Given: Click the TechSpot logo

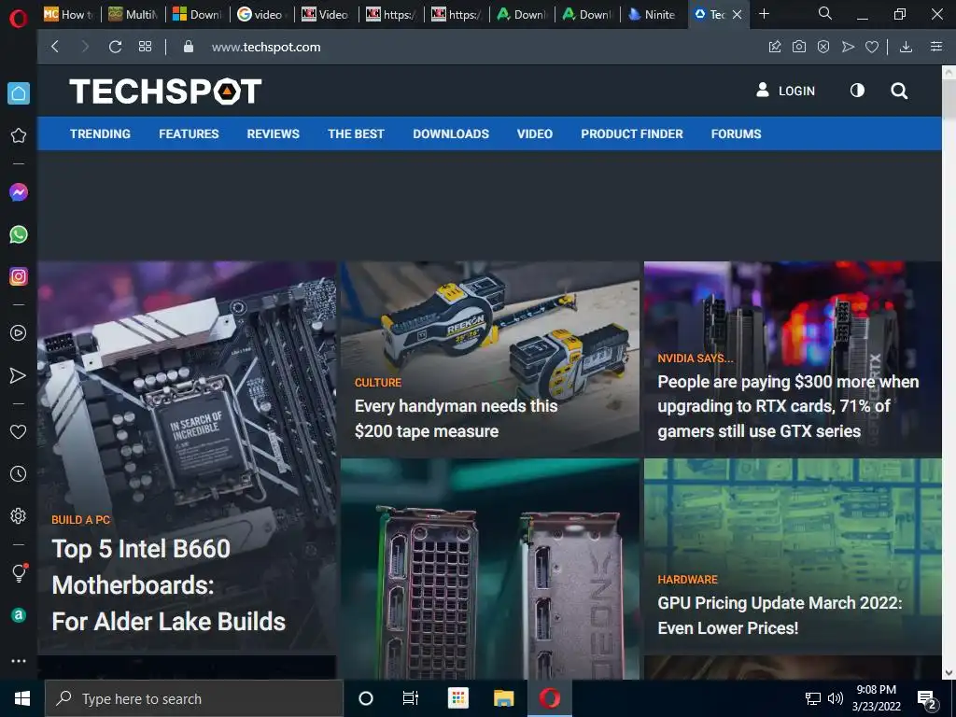Looking at the screenshot, I should [165, 91].
